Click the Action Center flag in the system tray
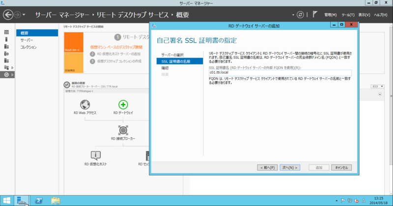 click(343, 201)
